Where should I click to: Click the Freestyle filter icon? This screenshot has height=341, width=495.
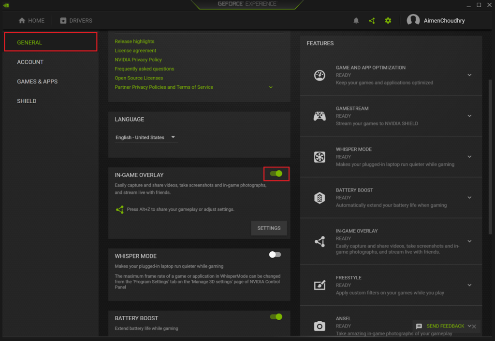point(320,285)
